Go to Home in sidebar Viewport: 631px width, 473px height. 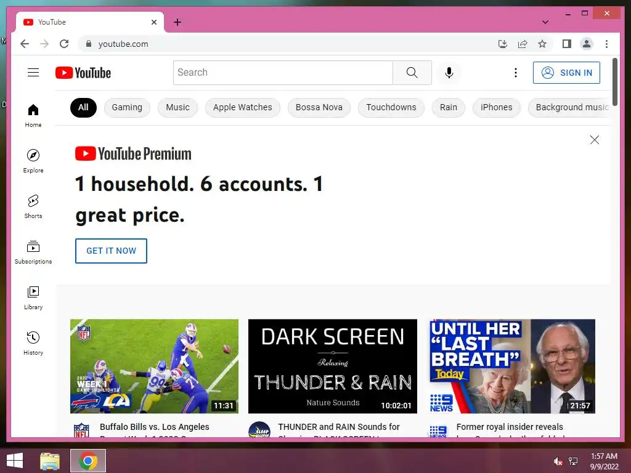(33, 115)
